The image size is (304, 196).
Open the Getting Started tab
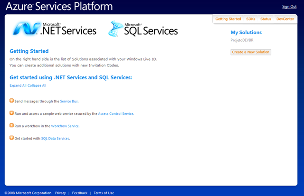tap(228, 19)
